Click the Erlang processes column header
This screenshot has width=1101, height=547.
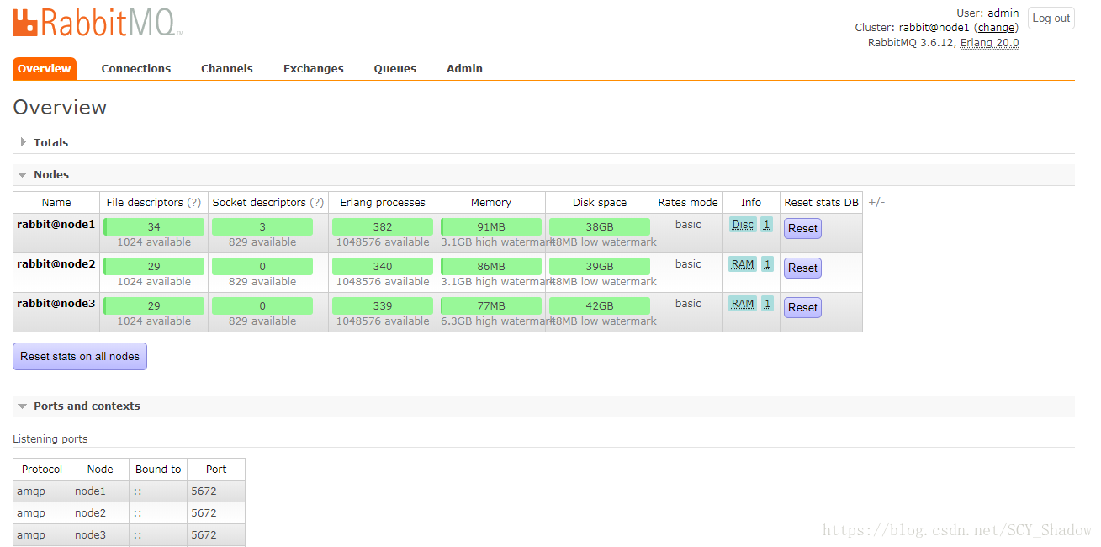point(383,203)
